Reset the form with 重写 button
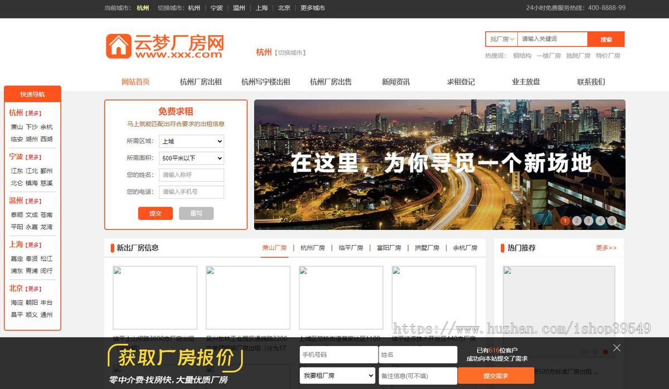Viewport: 669px width, 389px height. coord(196,213)
